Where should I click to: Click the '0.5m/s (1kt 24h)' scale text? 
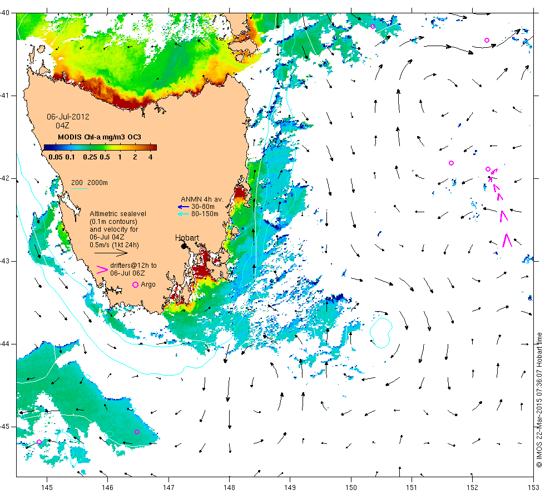click(115, 245)
